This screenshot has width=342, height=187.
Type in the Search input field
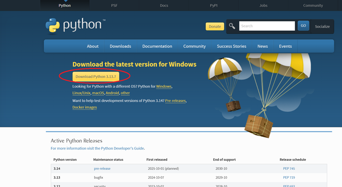coord(266,26)
